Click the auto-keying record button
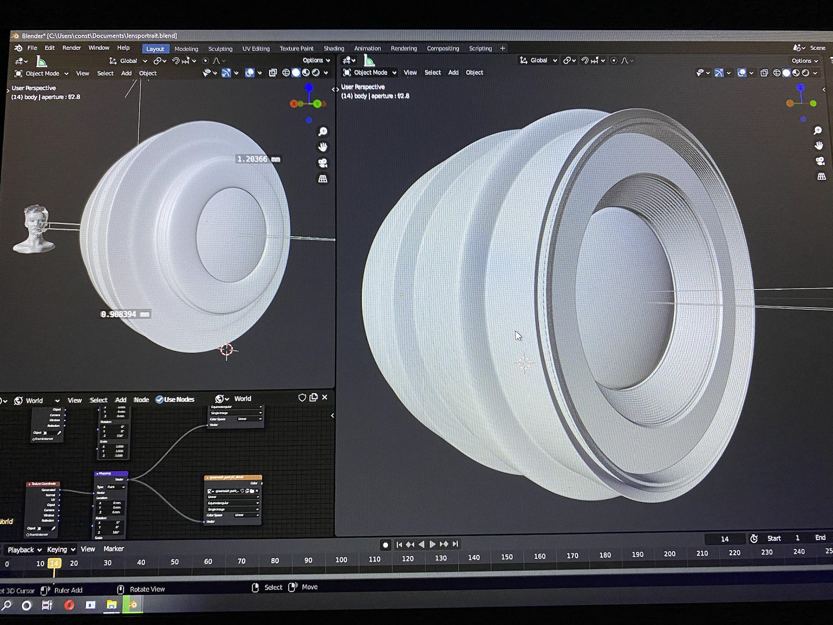The height and width of the screenshot is (625, 833). (x=385, y=545)
